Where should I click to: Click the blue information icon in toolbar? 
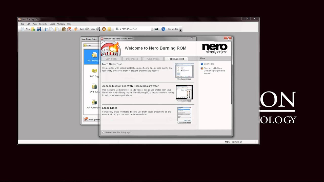pyautogui.click(x=163, y=29)
